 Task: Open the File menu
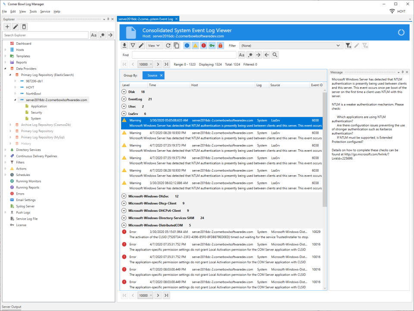coord(4,11)
